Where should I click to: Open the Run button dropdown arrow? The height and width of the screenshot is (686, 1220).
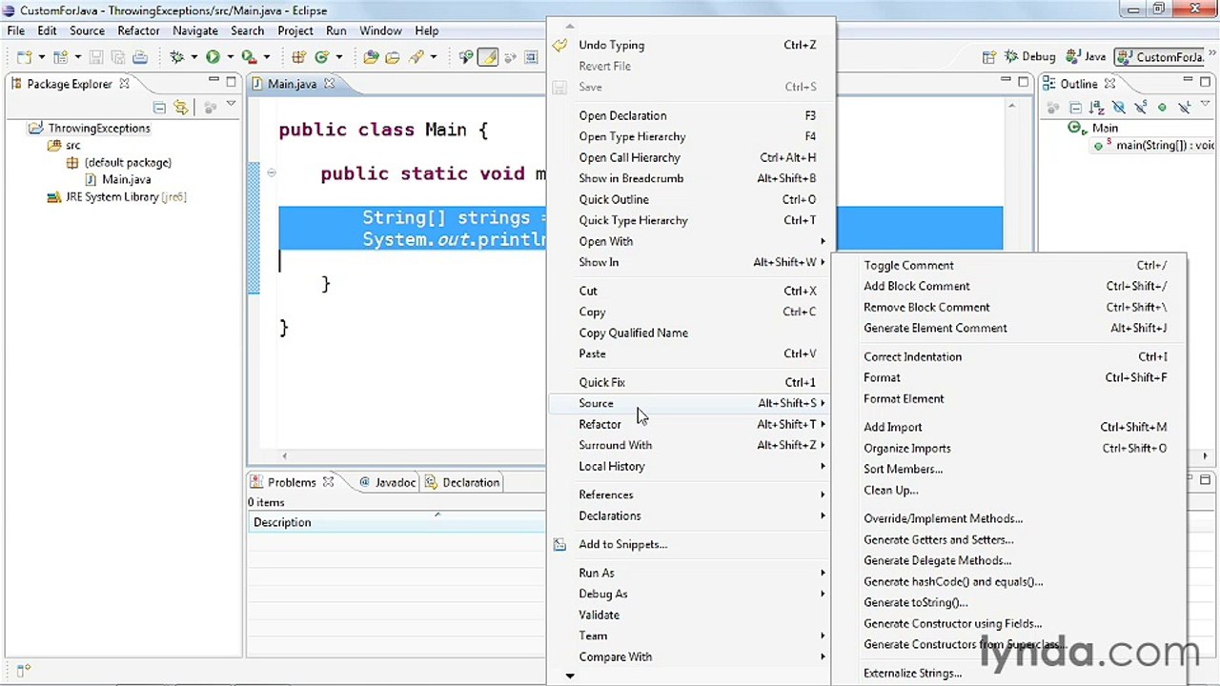point(230,57)
